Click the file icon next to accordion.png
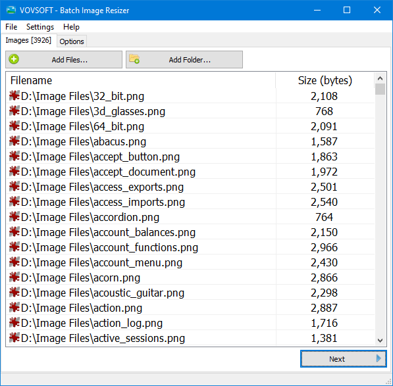This screenshot has height=386, width=393. pyautogui.click(x=14, y=216)
